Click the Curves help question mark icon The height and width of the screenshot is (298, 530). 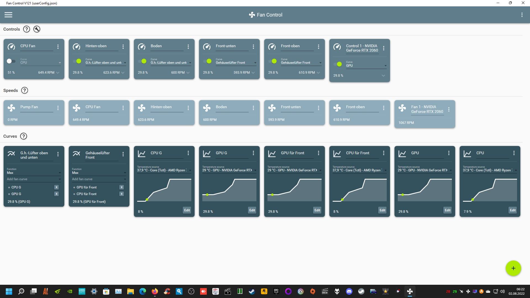[24, 136]
